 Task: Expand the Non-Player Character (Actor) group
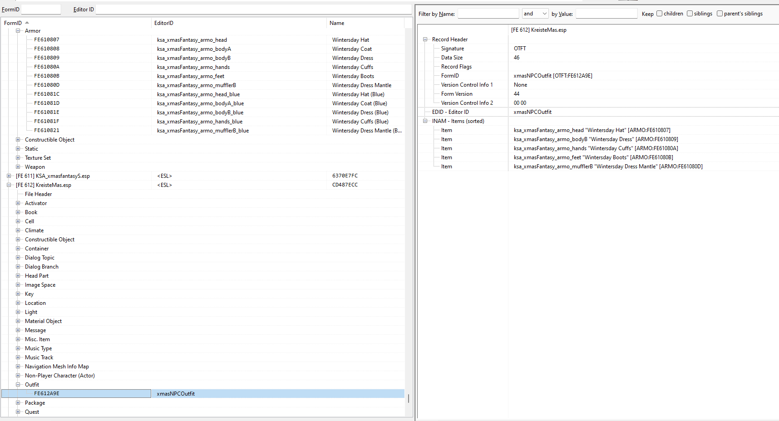pyautogui.click(x=18, y=376)
